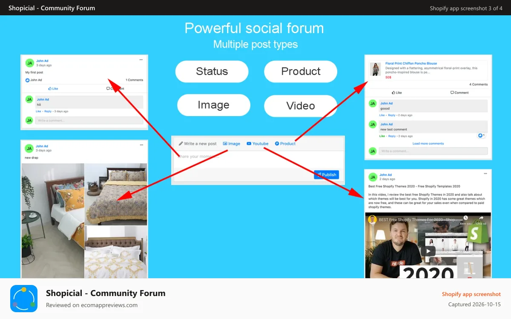Image resolution: width=511 pixels, height=319 pixels.
Task: Click Reply under 'new test comment'
Action: click(x=391, y=136)
